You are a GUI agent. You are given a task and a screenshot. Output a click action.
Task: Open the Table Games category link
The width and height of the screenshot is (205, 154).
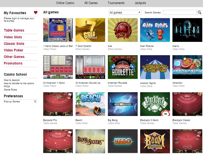click(x=14, y=30)
